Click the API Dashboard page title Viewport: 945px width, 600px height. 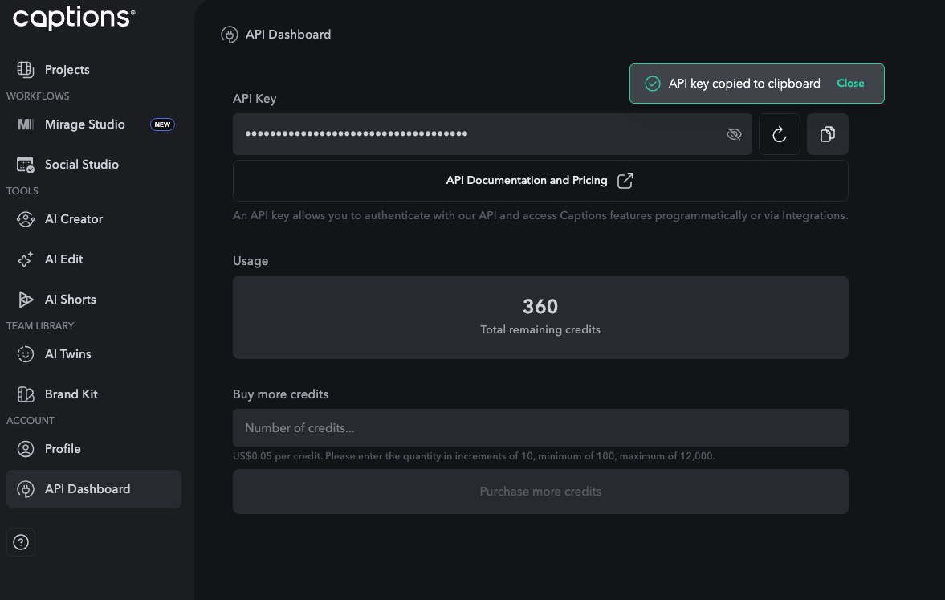coord(288,35)
